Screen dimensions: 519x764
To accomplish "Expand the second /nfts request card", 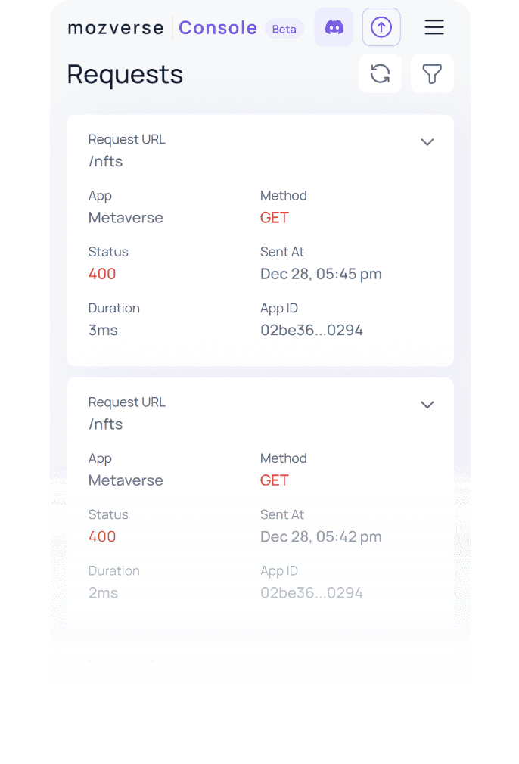I will click(x=427, y=405).
